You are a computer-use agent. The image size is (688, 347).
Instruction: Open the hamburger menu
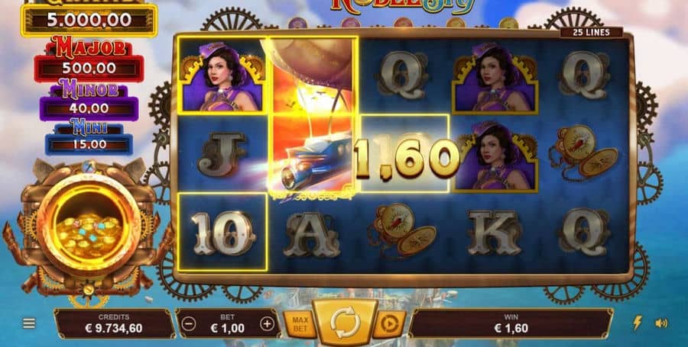(x=29, y=323)
